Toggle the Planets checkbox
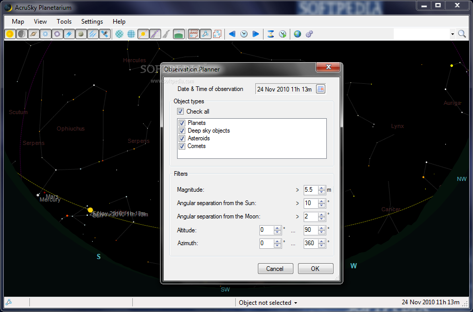 [182, 123]
